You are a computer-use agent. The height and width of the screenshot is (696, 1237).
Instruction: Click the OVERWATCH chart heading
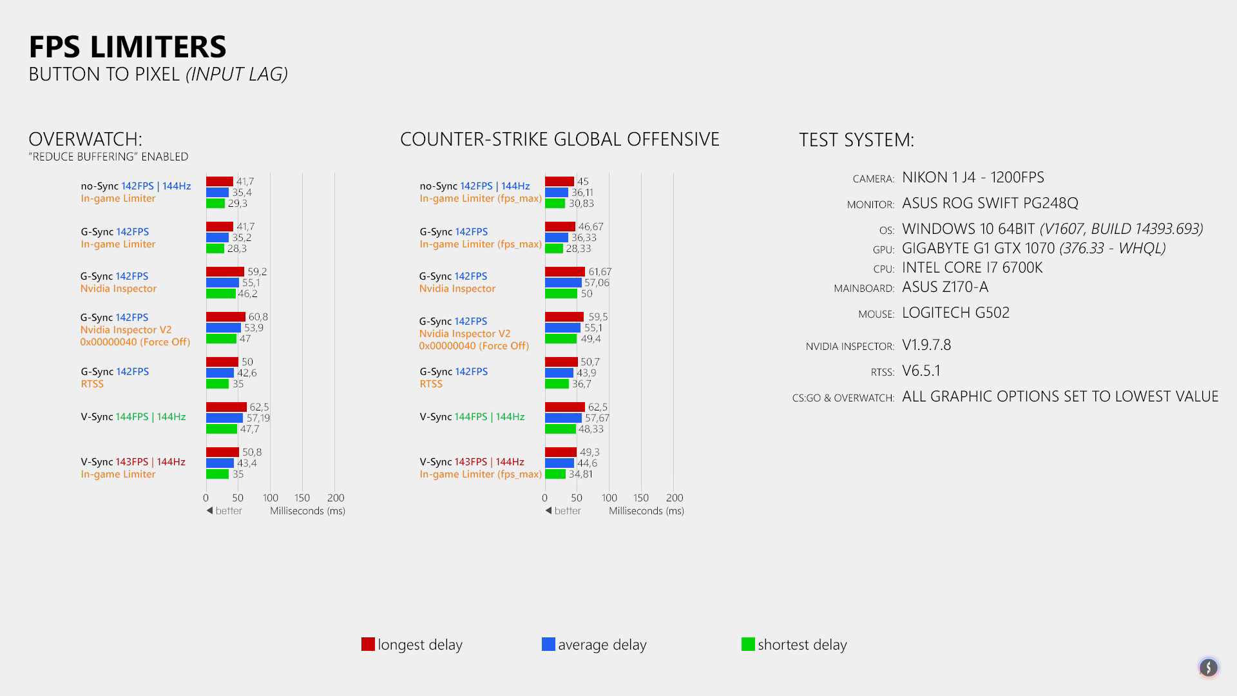coord(85,139)
